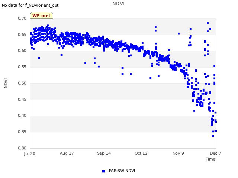Click the Nov 9 x-axis tick label

[178, 153]
